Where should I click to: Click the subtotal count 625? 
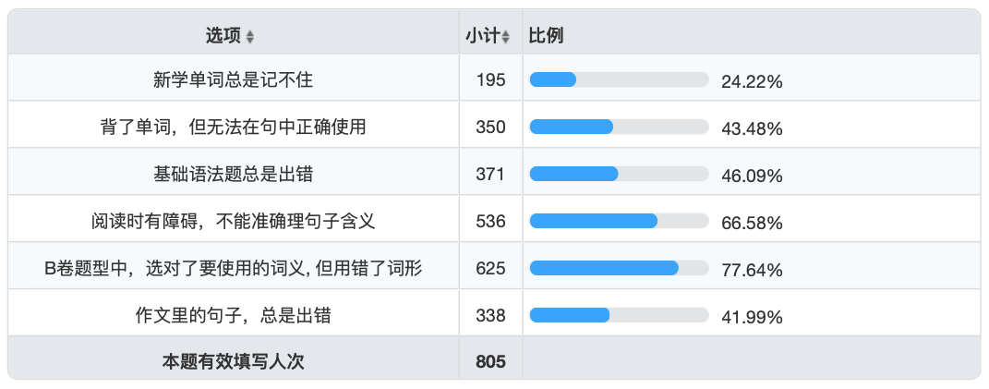490,269
